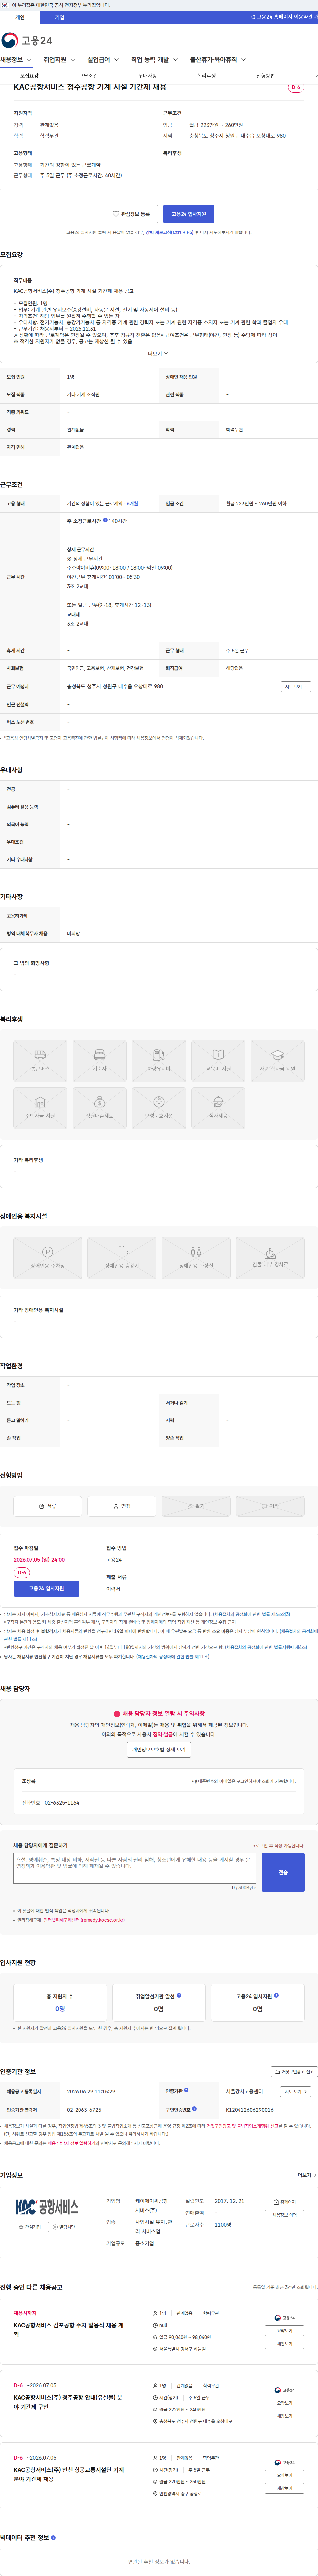Viewport: 318px width, 2576px height.
Task: Click the 직원대출제도 welfare icon
Action: tap(99, 1108)
